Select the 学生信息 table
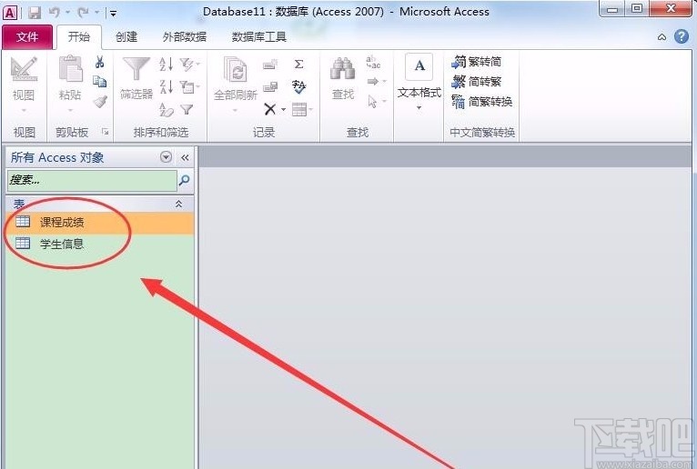Viewport: 697px width, 469px height. [x=100, y=244]
